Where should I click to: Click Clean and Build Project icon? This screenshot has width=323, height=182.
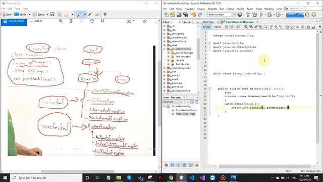(x=254, y=15)
